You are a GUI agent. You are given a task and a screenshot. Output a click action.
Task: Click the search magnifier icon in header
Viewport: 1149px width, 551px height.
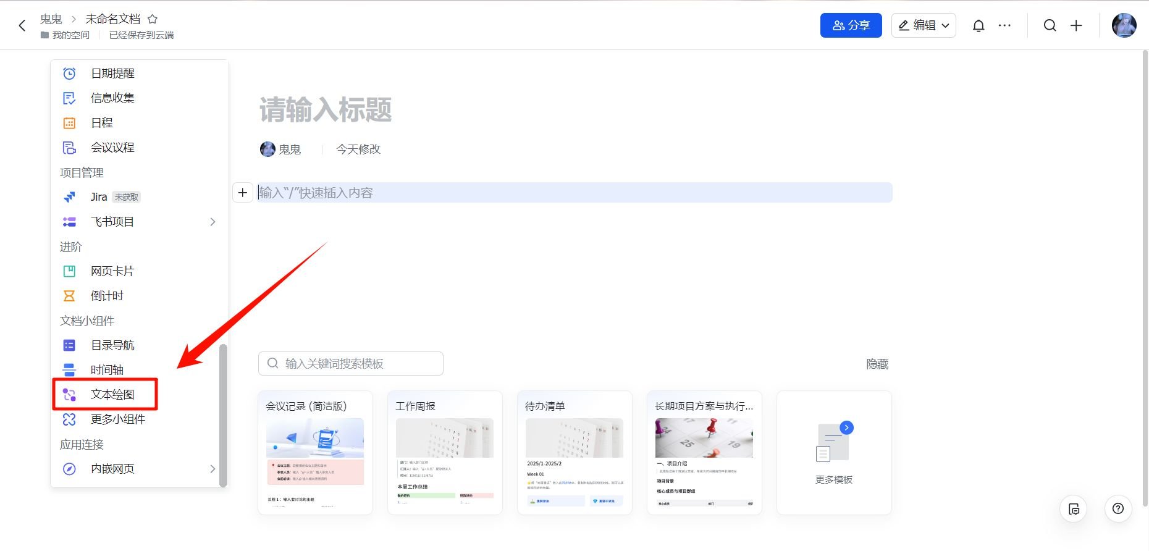[x=1050, y=25]
